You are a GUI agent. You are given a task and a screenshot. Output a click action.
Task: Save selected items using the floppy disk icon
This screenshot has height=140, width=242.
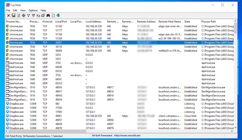click(x=14, y=15)
